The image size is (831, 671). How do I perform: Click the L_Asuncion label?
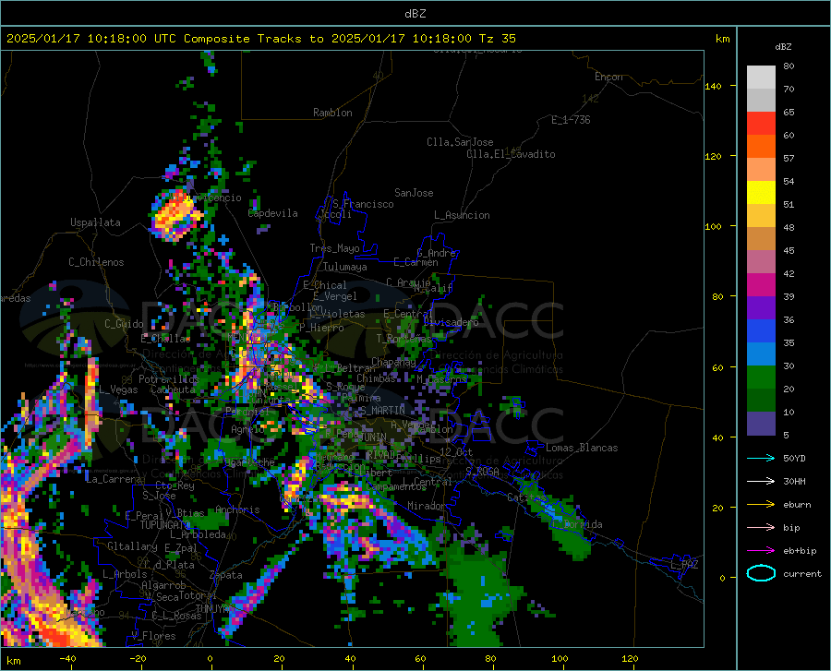(x=462, y=215)
